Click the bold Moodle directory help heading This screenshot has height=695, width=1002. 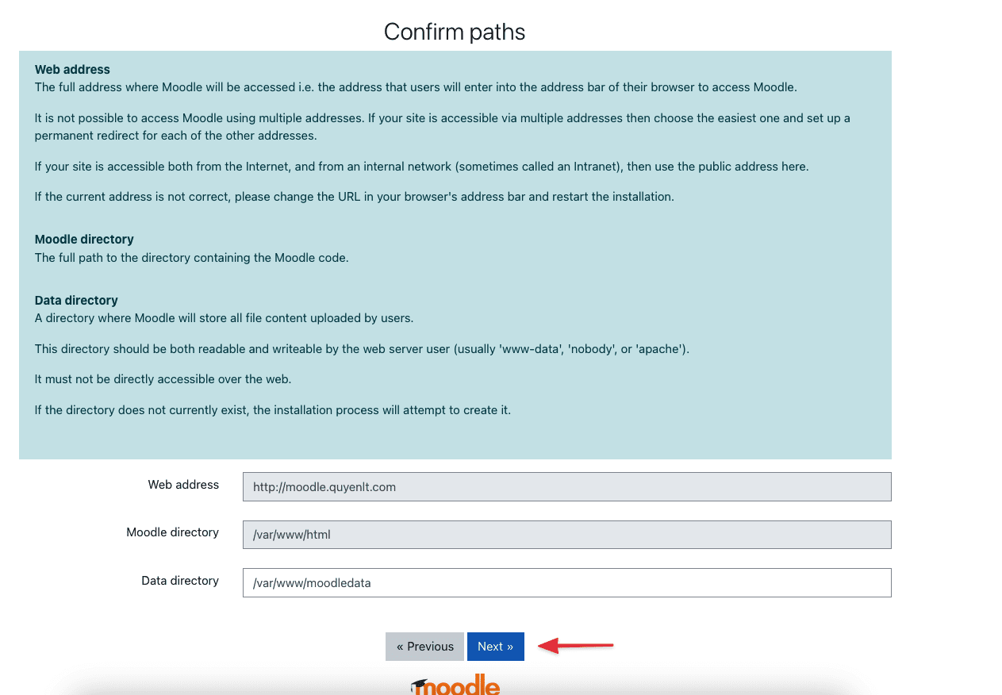[x=84, y=240]
